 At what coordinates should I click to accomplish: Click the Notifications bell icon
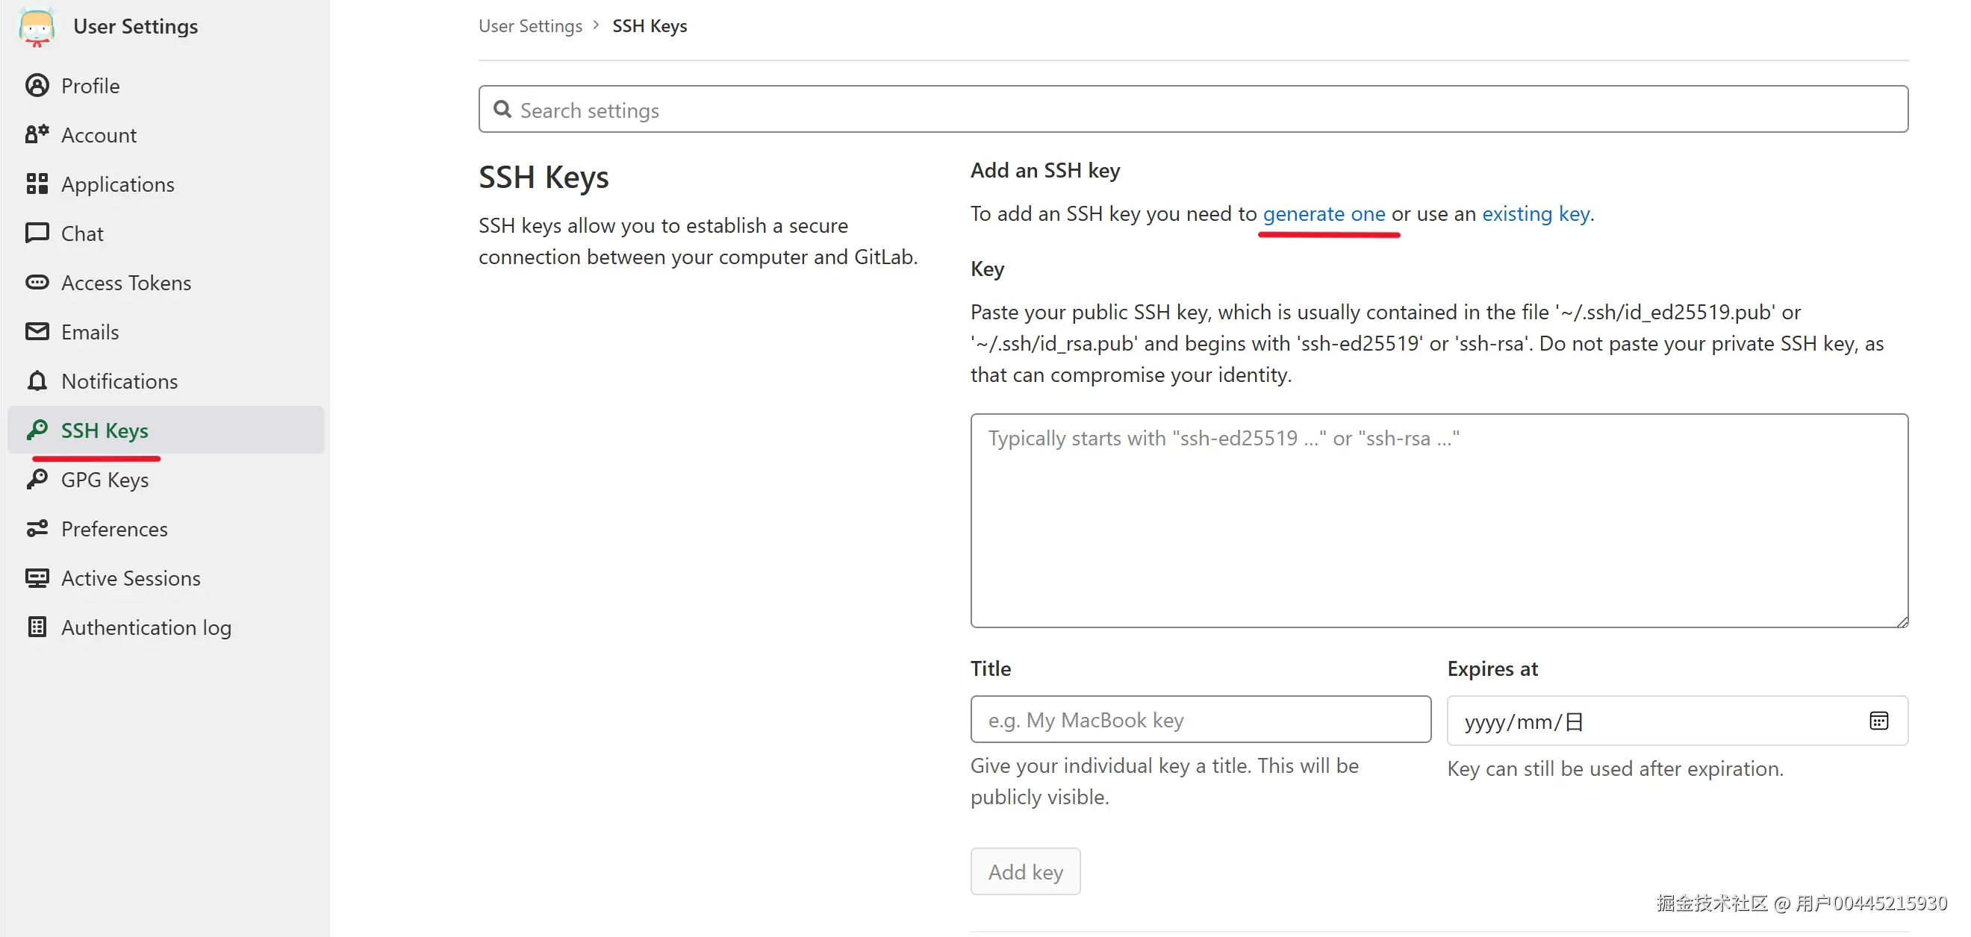click(x=37, y=380)
